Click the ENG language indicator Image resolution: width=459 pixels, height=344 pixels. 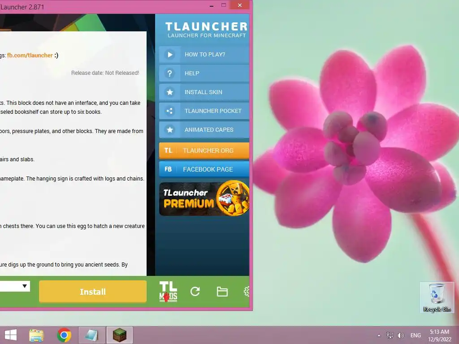point(416,335)
